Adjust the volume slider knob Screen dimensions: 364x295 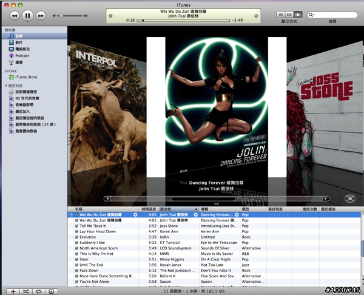point(61,16)
